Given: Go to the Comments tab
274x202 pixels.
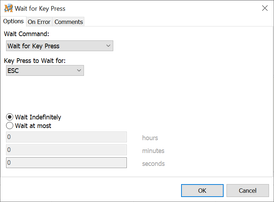Looking at the screenshot, I should pyautogui.click(x=69, y=22).
